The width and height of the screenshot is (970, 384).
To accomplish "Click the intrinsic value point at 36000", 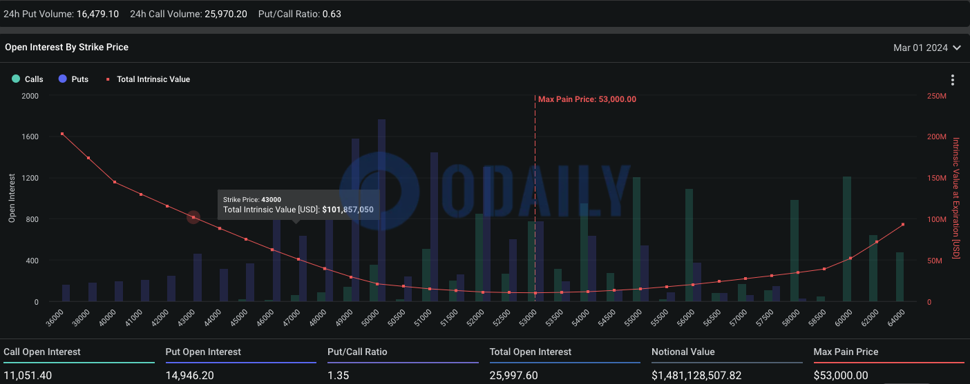I will [62, 134].
